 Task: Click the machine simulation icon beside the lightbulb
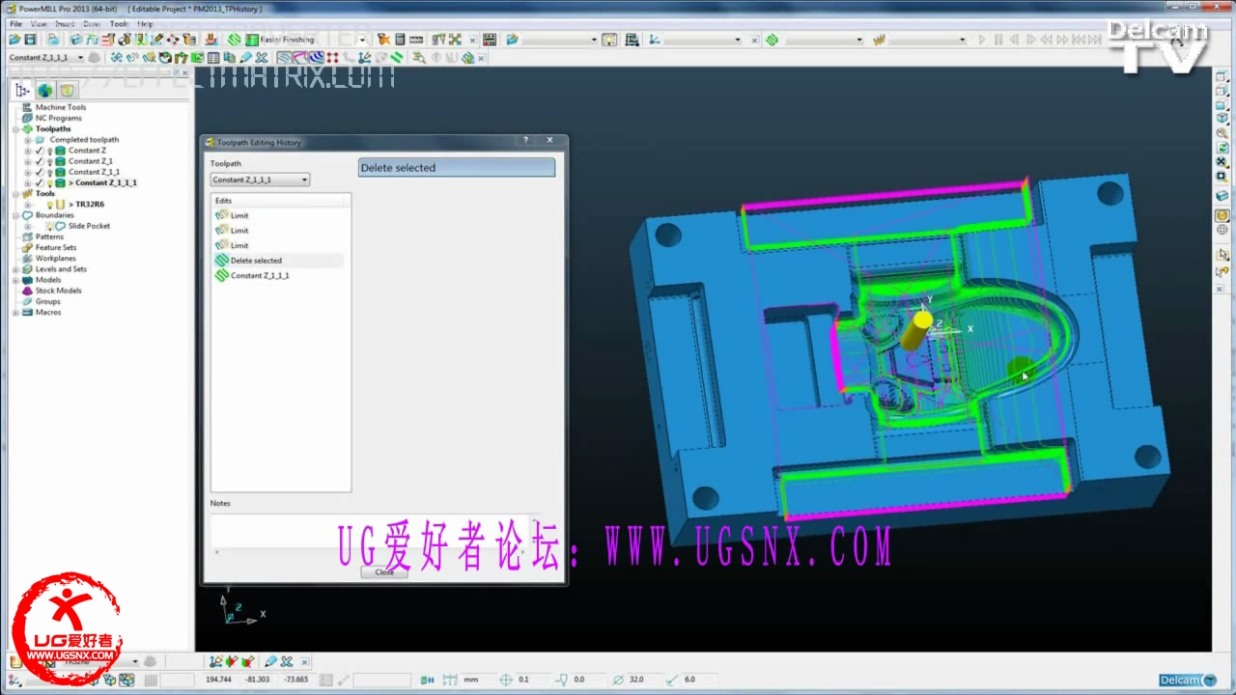[x=632, y=40]
